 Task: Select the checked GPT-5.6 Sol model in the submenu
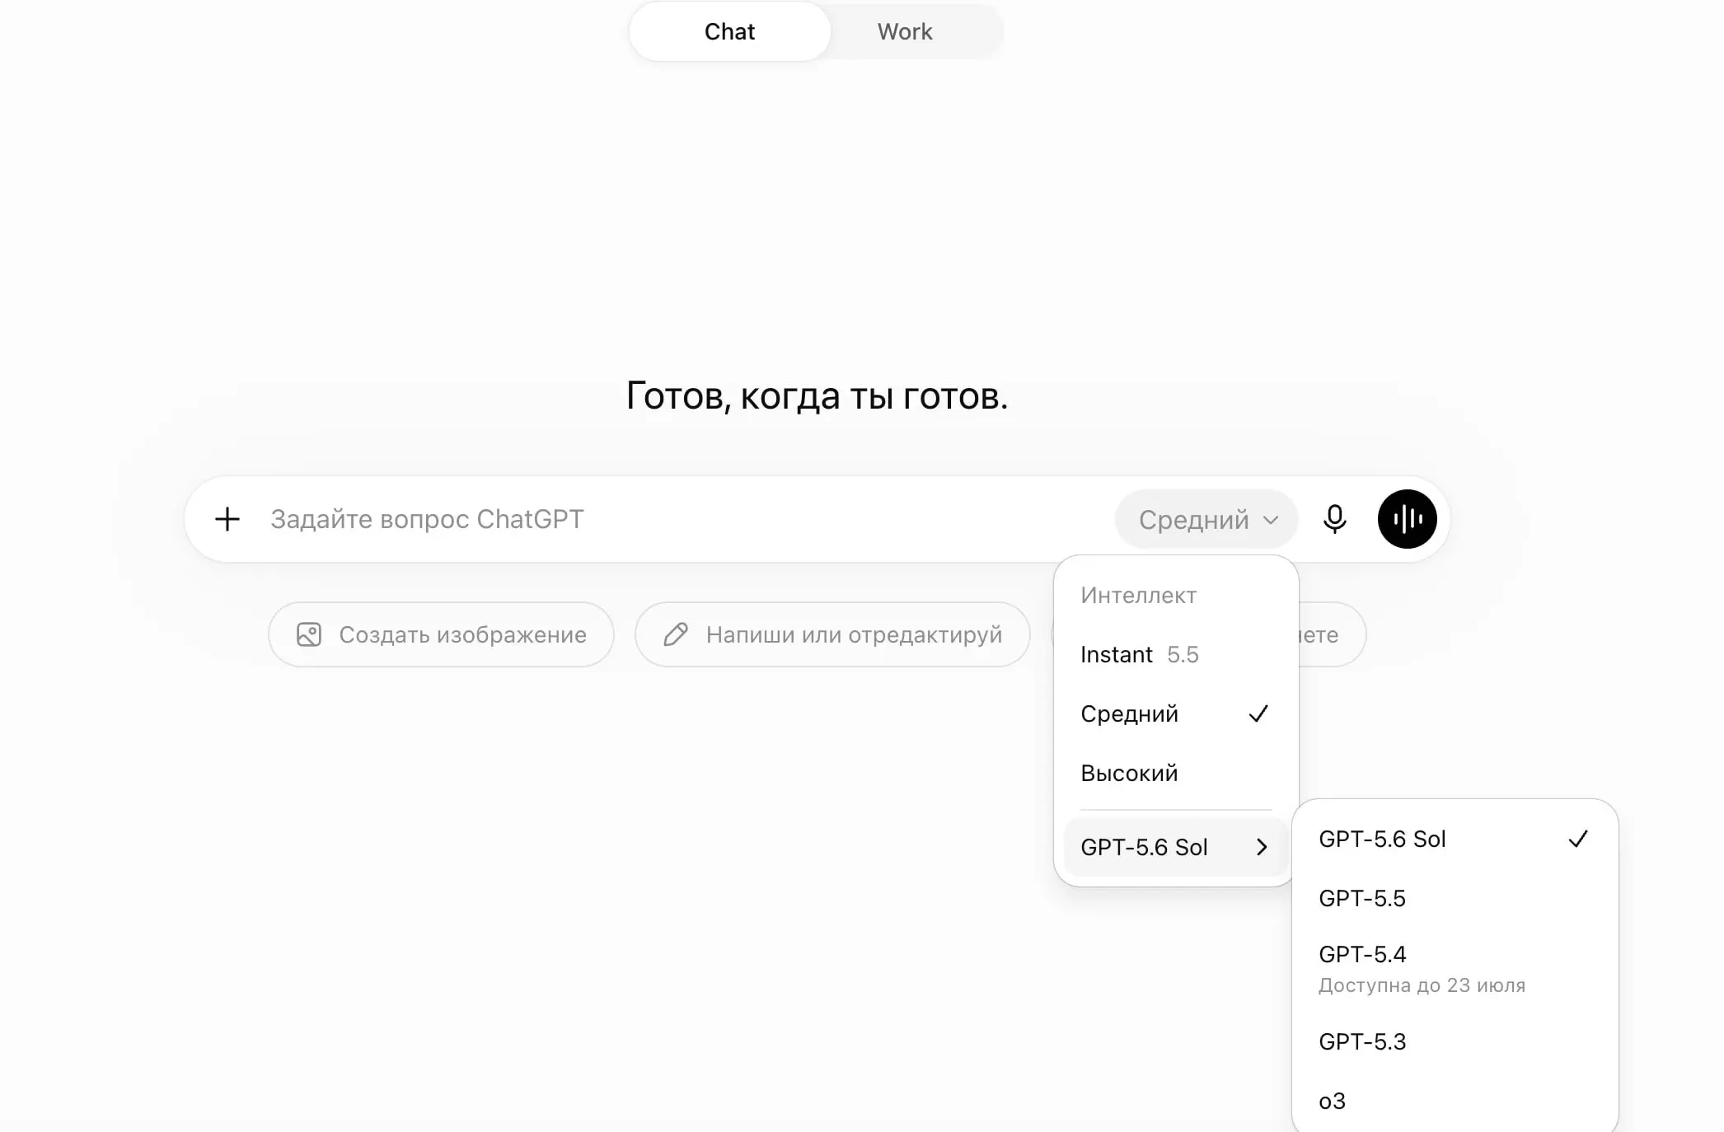[1455, 839]
